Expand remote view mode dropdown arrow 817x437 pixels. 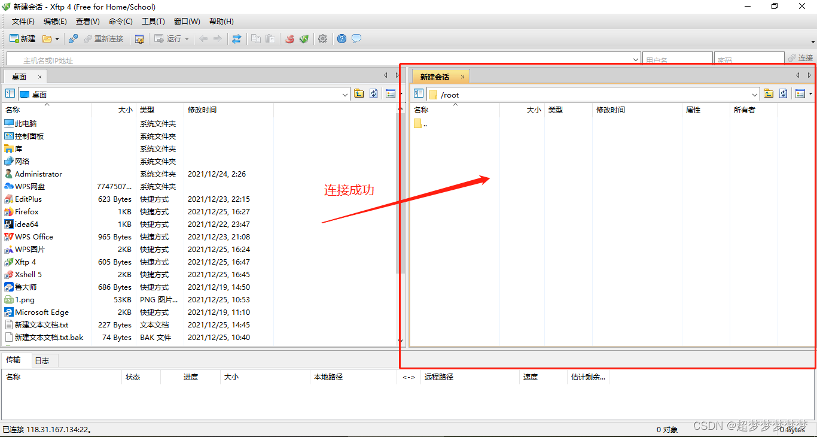coord(810,94)
